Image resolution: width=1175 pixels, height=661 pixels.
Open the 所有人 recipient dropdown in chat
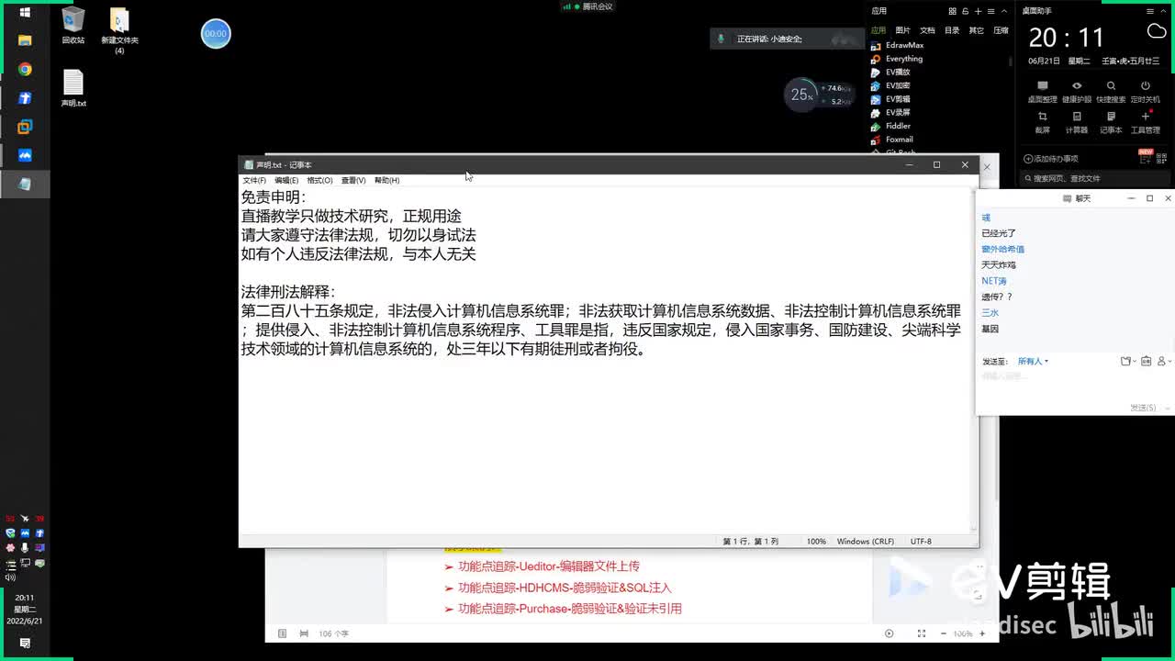tap(1033, 362)
